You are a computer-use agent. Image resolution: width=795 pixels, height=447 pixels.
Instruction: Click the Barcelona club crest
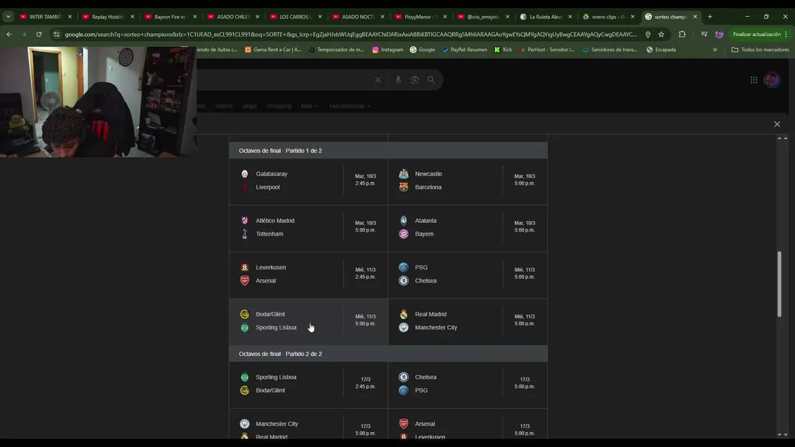coord(404,187)
